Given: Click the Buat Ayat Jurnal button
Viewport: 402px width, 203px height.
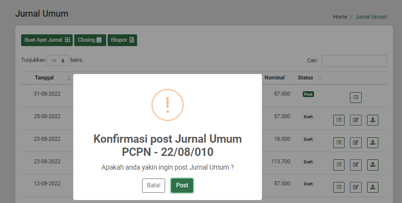Looking at the screenshot, I should pos(47,40).
